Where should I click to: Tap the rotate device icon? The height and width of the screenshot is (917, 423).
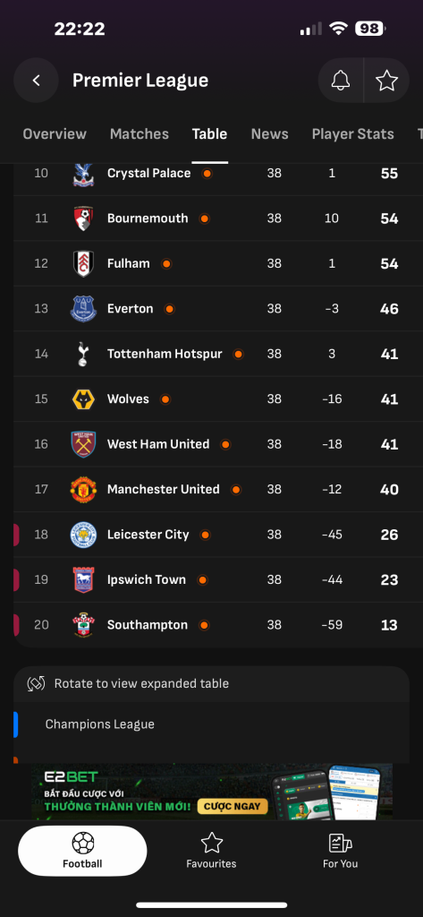37,683
